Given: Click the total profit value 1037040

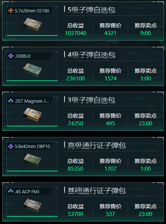Looking at the screenshot, I should tap(76, 33).
